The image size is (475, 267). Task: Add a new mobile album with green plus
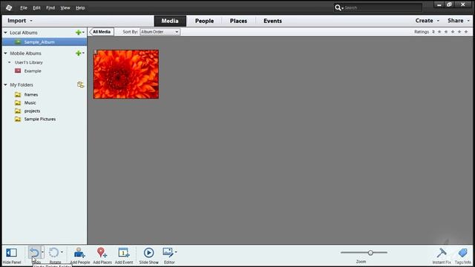pyautogui.click(x=79, y=53)
